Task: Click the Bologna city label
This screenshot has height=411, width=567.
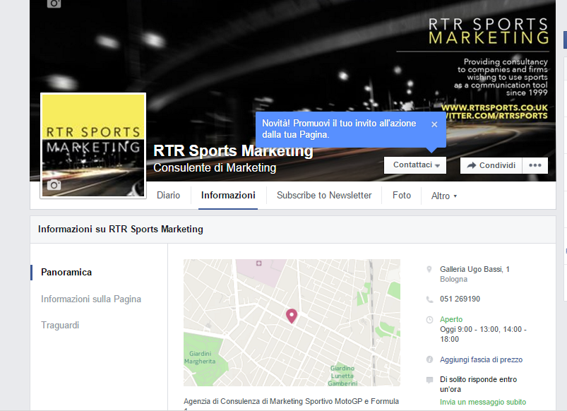Action: pyautogui.click(x=453, y=280)
